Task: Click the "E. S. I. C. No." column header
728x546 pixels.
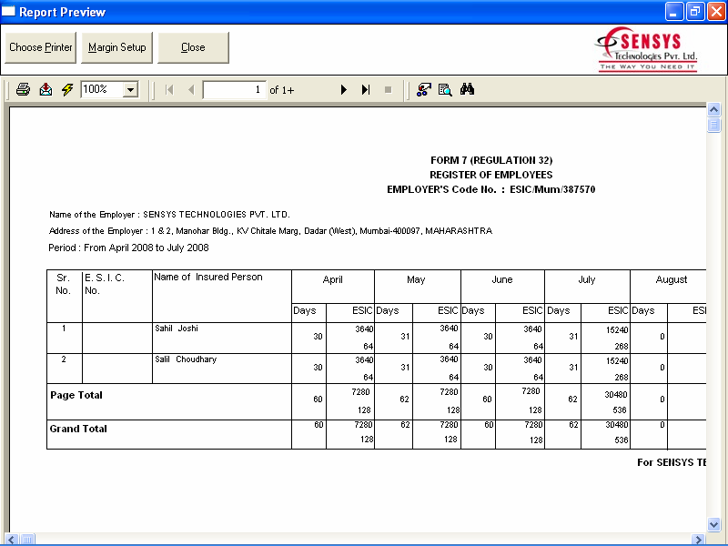Action: pos(105,284)
